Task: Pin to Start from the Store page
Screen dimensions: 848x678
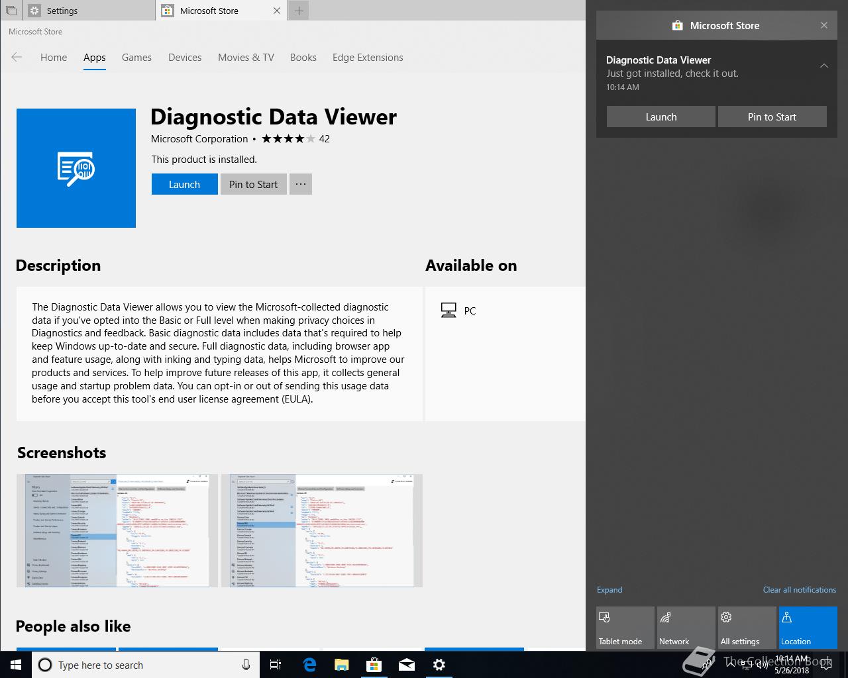Action: [x=253, y=184]
